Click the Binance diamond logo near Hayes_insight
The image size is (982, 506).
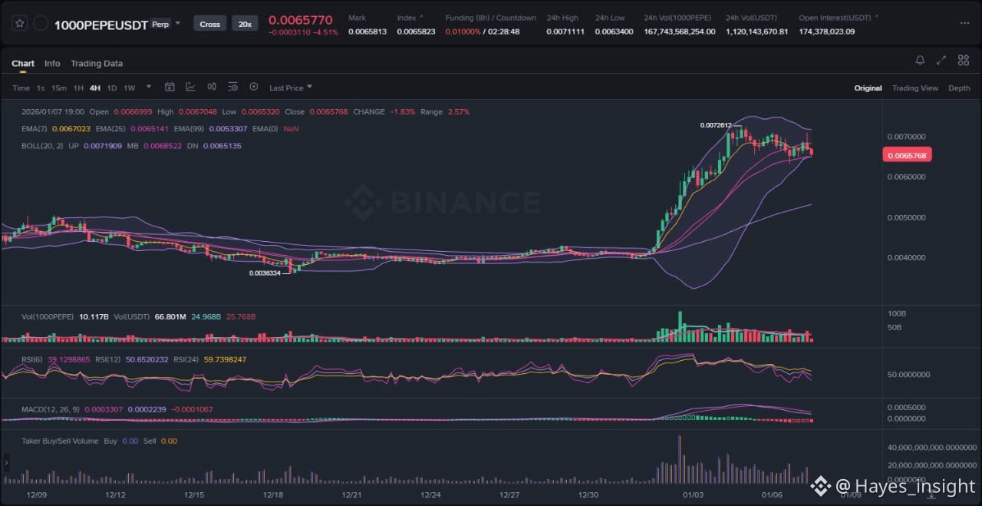click(821, 485)
